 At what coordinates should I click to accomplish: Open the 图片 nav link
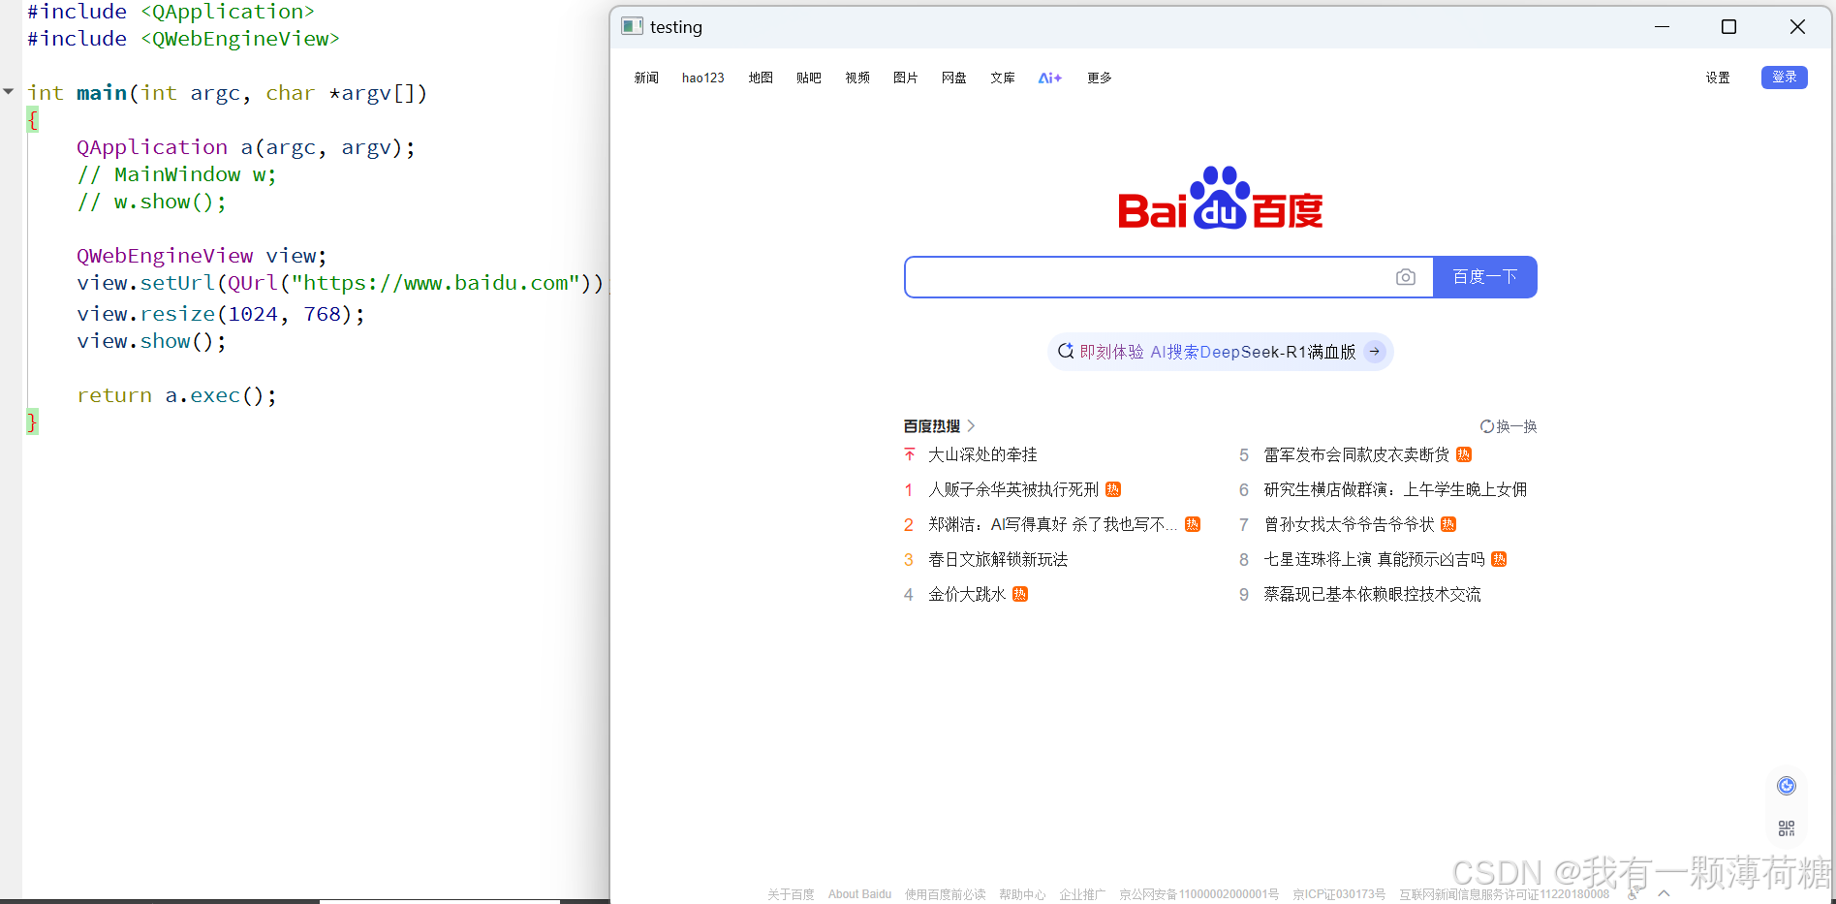[906, 78]
